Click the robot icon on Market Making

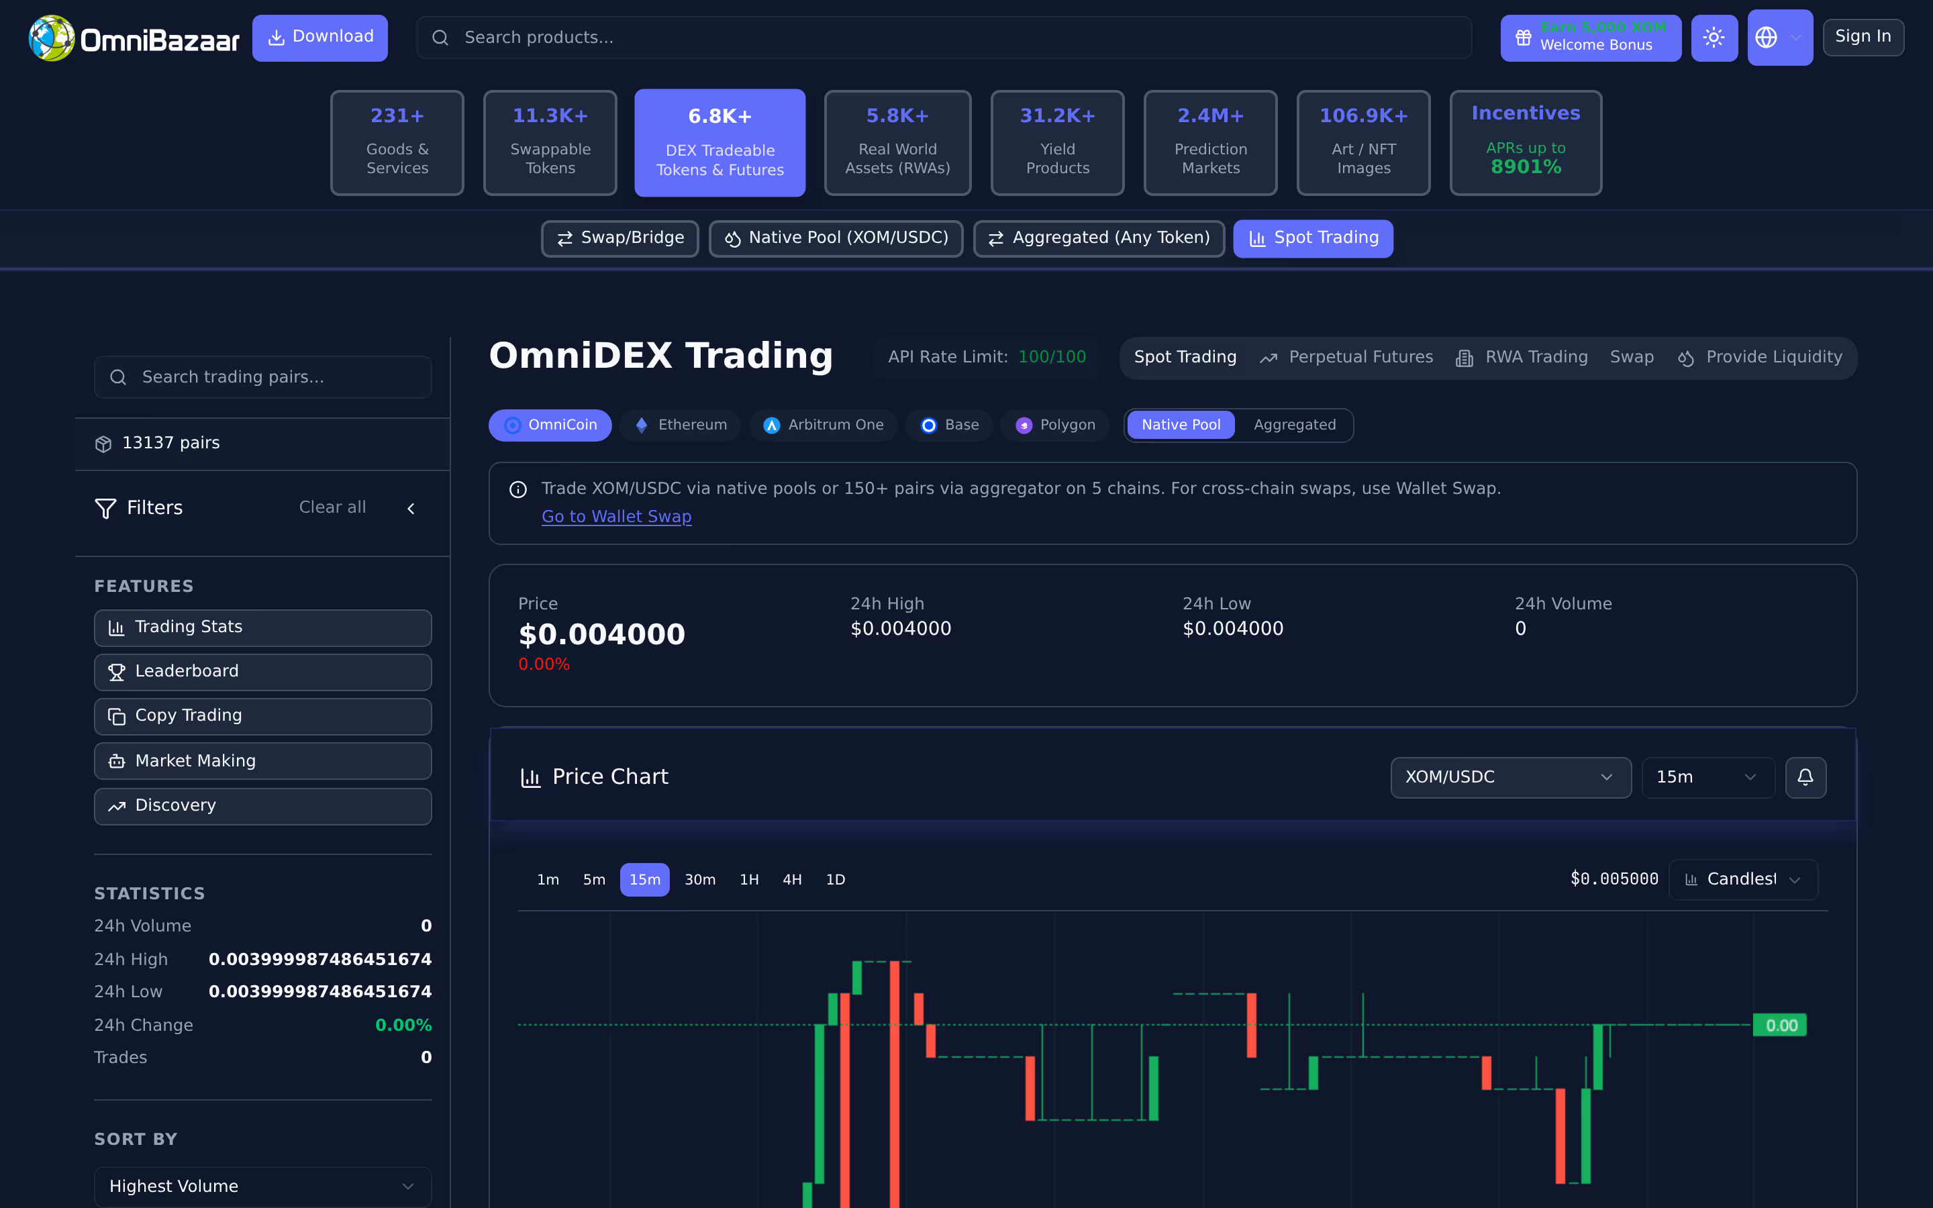[117, 762]
